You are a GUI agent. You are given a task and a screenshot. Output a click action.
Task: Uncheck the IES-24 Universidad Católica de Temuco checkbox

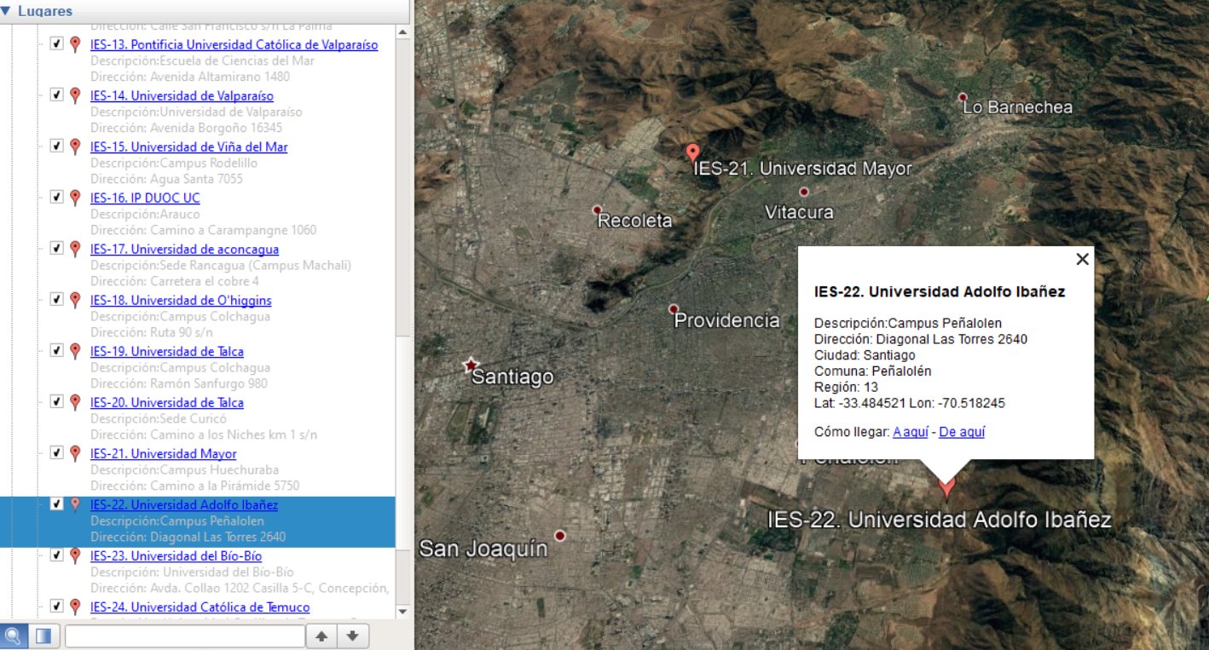point(56,606)
